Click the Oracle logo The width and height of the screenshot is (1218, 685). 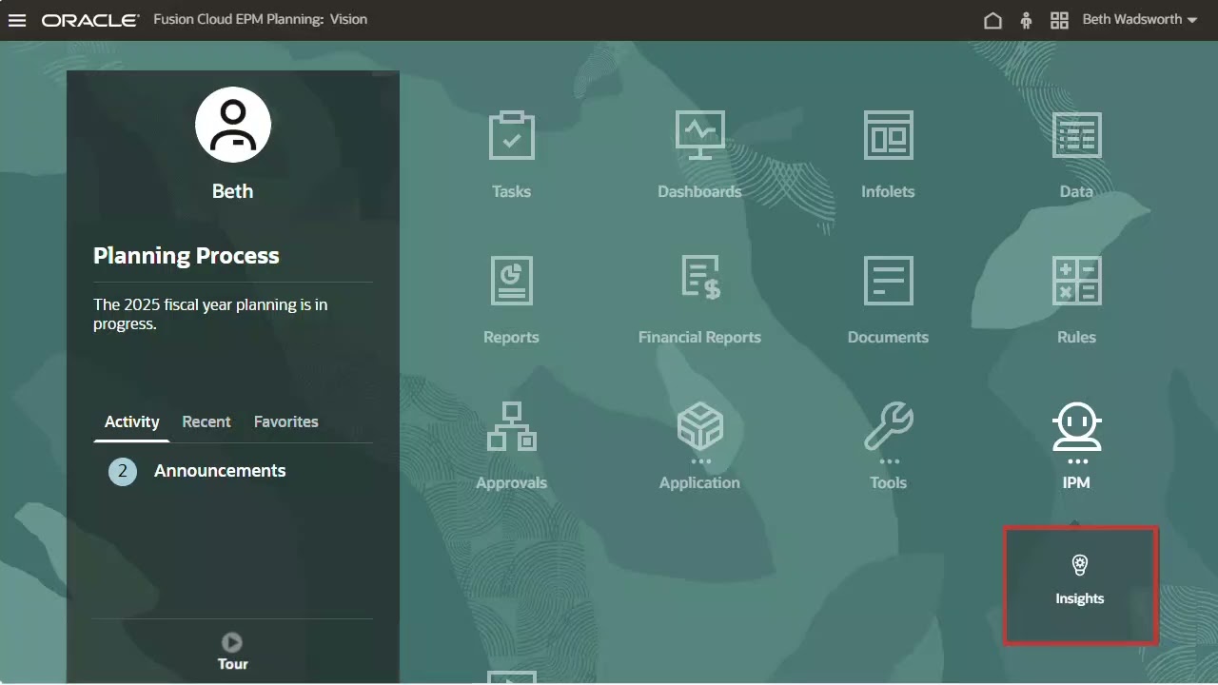[90, 20]
